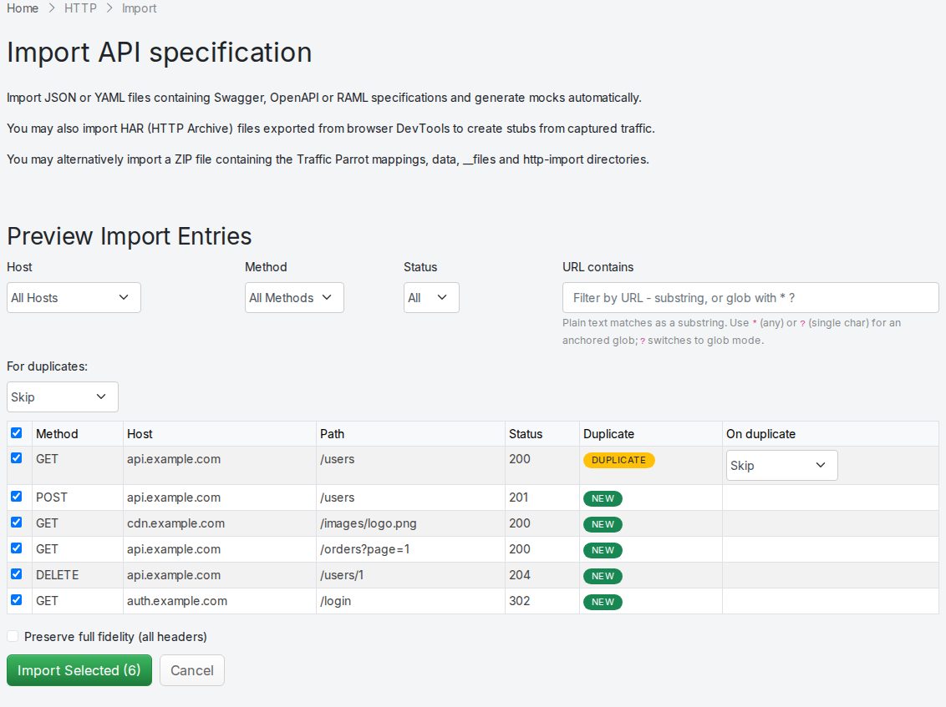
Task: Open the All Hosts dropdown
Action: click(74, 298)
